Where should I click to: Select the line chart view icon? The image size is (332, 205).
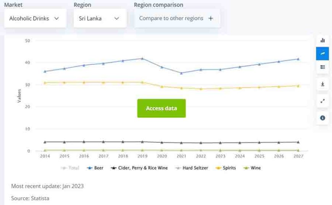(x=322, y=54)
